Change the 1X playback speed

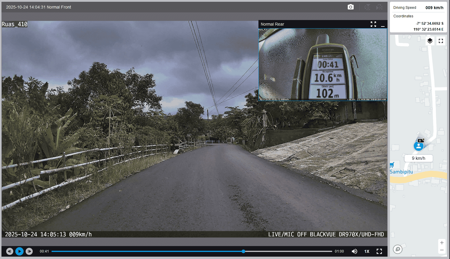click(367, 251)
